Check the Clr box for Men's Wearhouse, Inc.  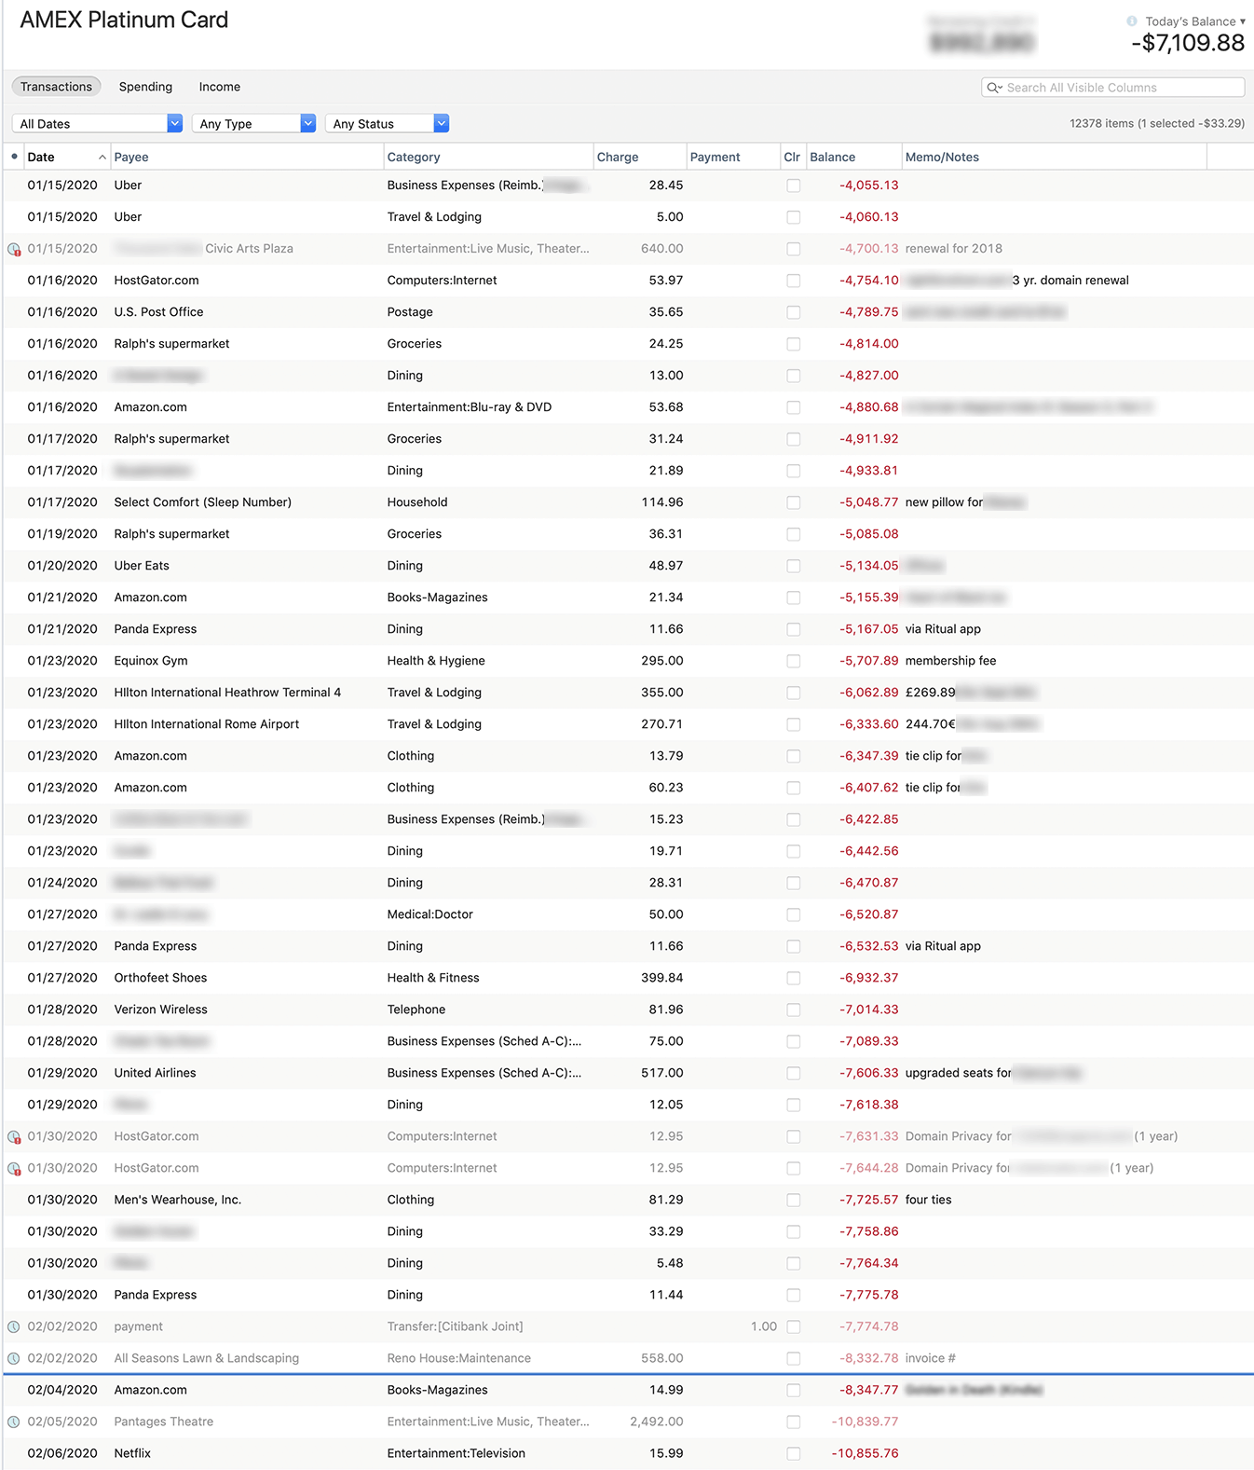coord(793,1200)
